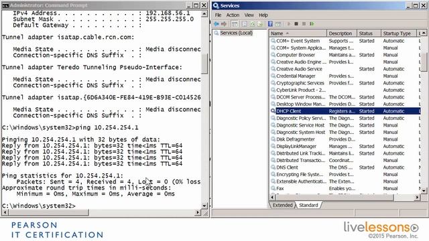Click the Command Prompt horizontal scrollbar thumb

[49, 212]
